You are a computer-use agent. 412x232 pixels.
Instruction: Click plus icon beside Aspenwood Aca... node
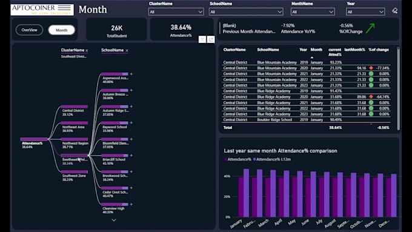coord(131,74)
